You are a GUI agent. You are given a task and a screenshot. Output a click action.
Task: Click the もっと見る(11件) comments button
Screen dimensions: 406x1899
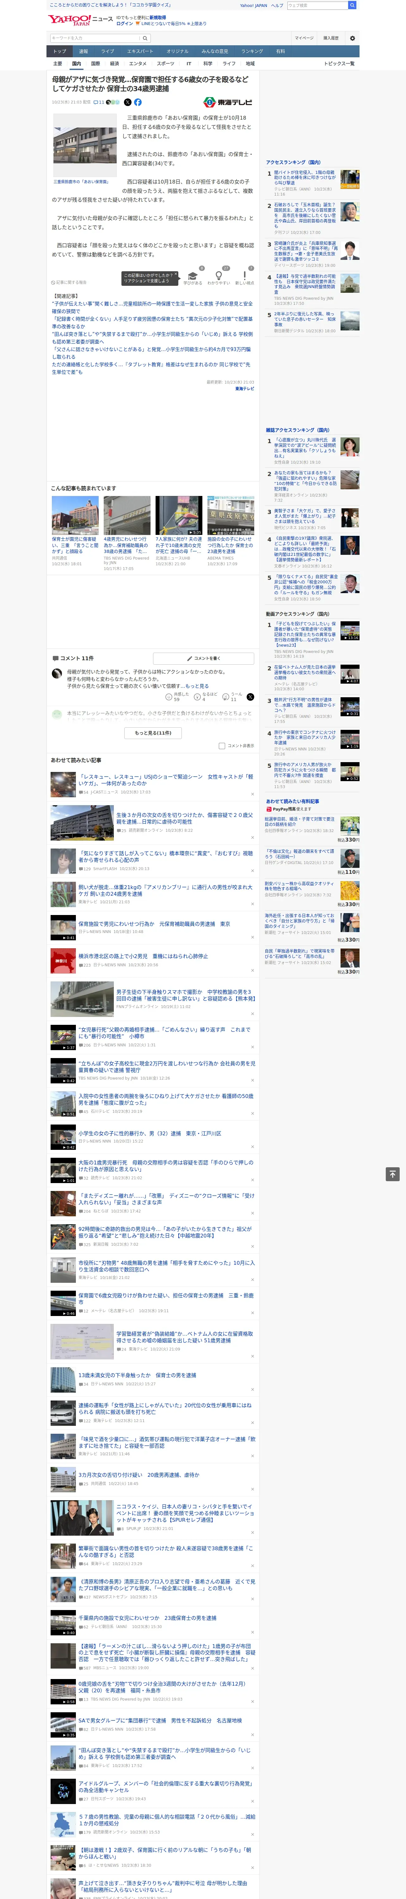pyautogui.click(x=153, y=733)
